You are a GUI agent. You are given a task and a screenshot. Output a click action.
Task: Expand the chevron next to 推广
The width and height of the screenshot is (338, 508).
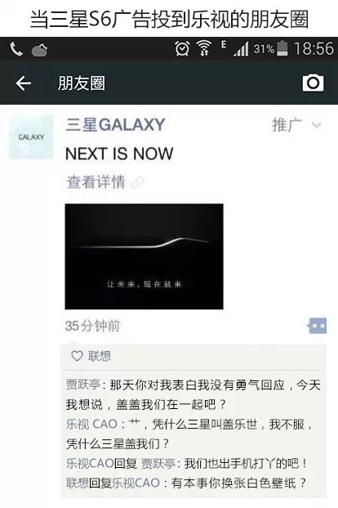point(316,124)
